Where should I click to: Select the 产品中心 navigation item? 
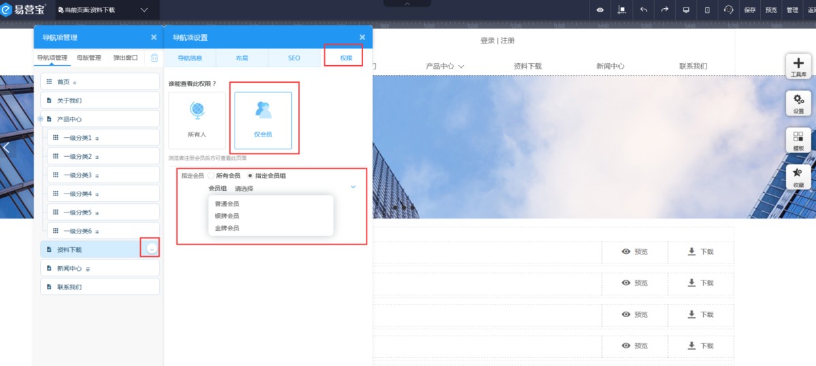(x=100, y=119)
